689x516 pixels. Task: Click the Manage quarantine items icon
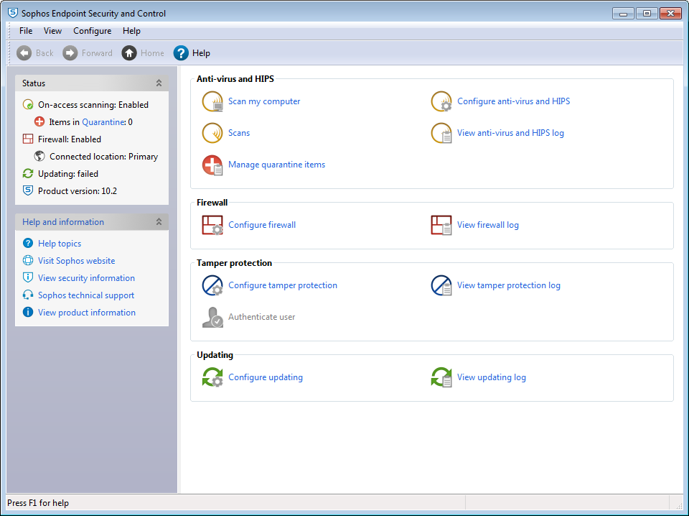click(212, 165)
